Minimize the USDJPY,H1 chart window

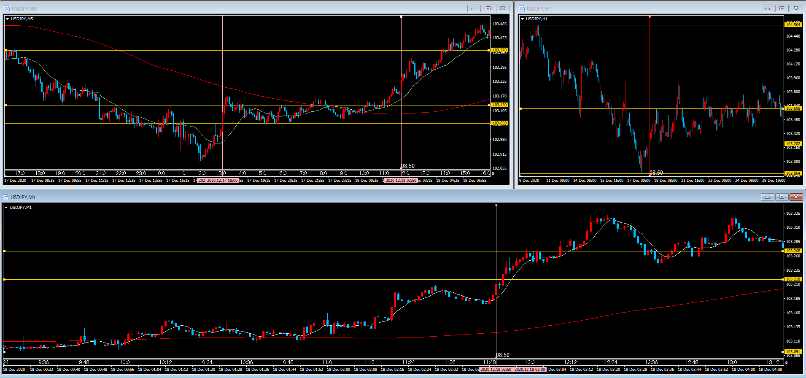tap(767, 8)
